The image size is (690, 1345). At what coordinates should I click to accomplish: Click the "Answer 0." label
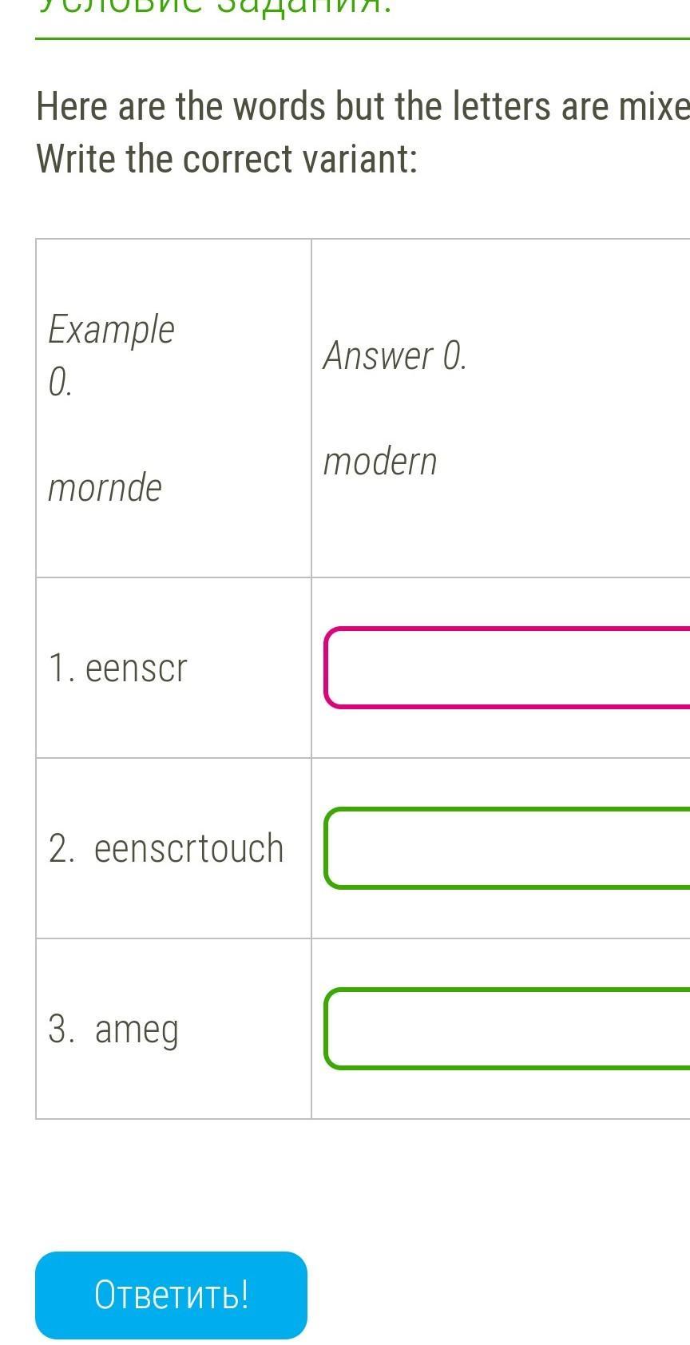click(x=395, y=355)
